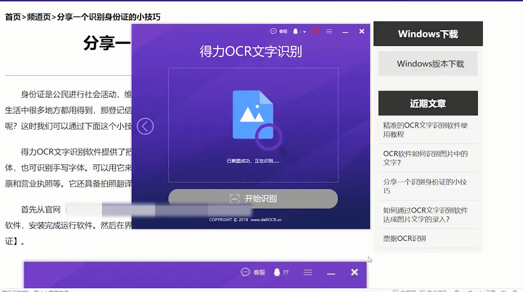Screen dimensions: 523x292
Task: Click the status text 已截图成功，正在识别
Action: click(253, 161)
